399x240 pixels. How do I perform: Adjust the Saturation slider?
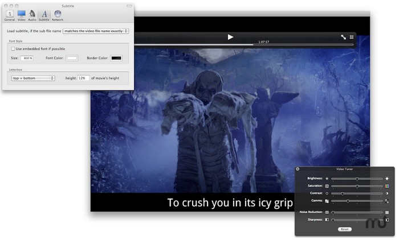pos(357,186)
